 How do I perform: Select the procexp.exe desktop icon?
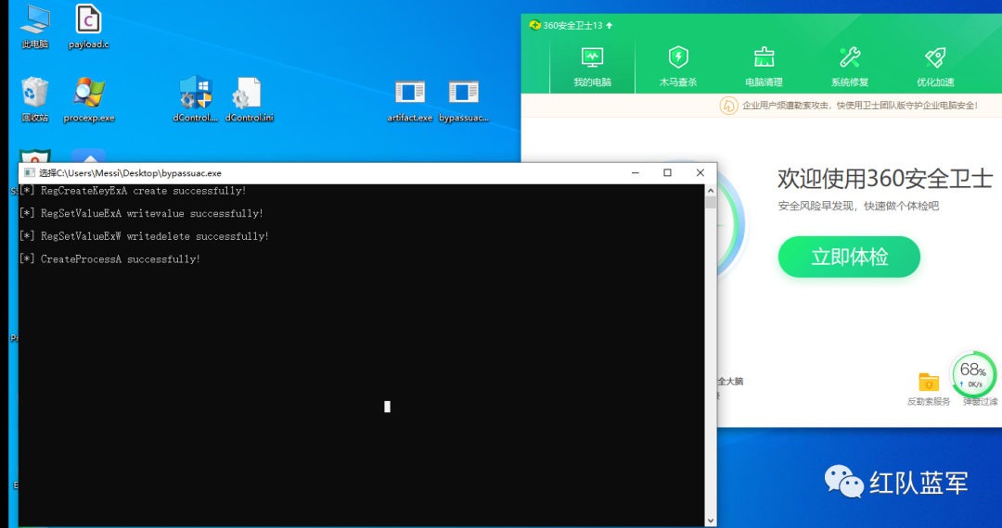89,100
